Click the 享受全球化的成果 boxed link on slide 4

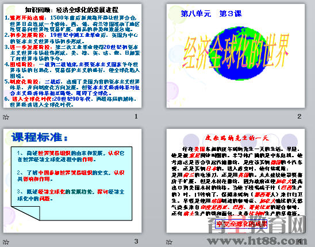click(241, 224)
